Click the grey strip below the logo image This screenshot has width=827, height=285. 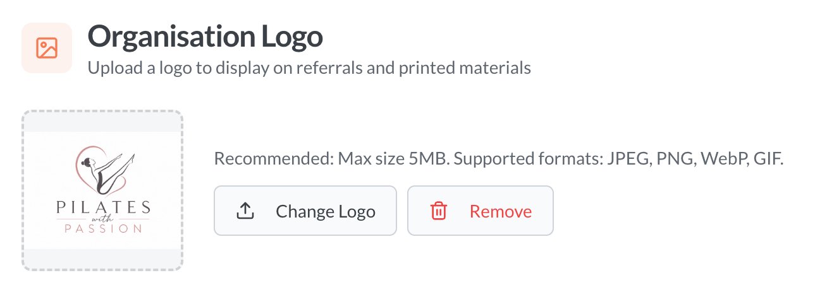point(102,259)
